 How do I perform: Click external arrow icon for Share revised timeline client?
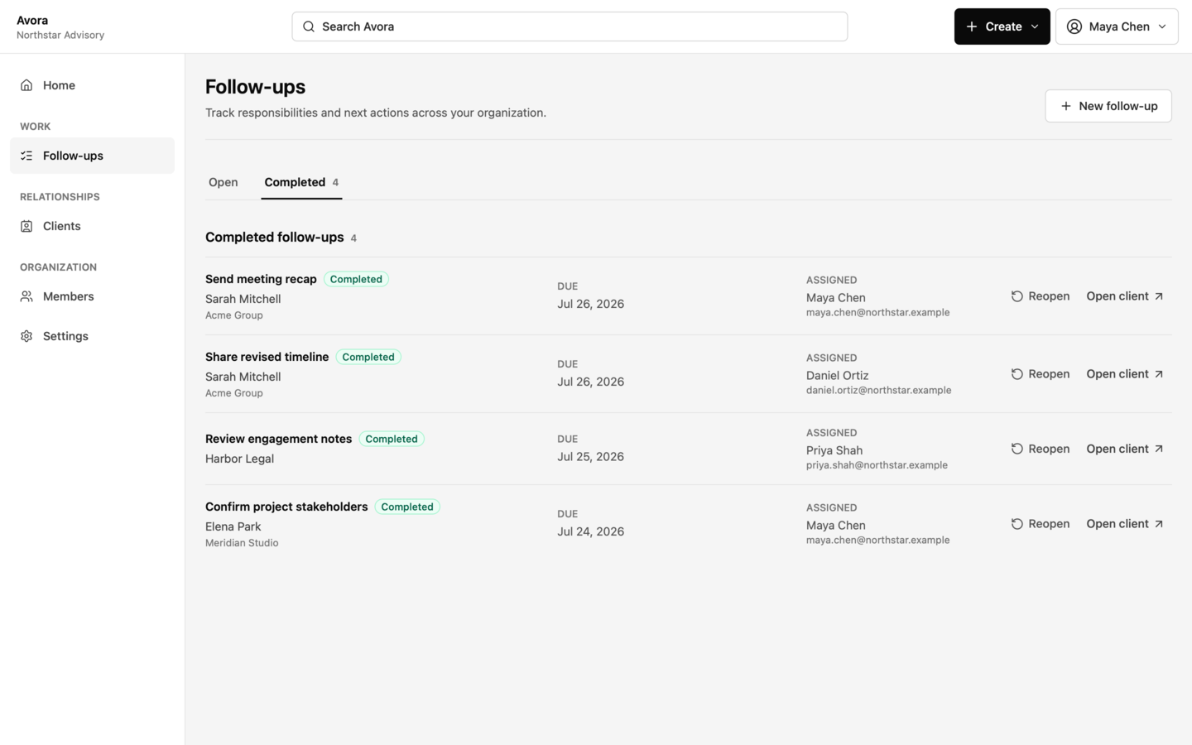pyautogui.click(x=1159, y=374)
